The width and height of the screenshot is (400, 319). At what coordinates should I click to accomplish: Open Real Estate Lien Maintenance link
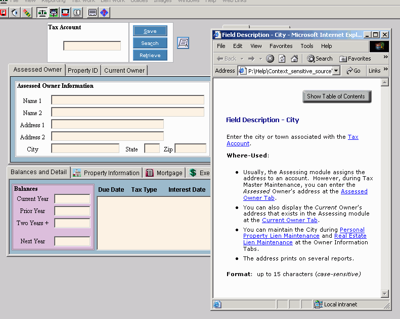(x=350, y=236)
